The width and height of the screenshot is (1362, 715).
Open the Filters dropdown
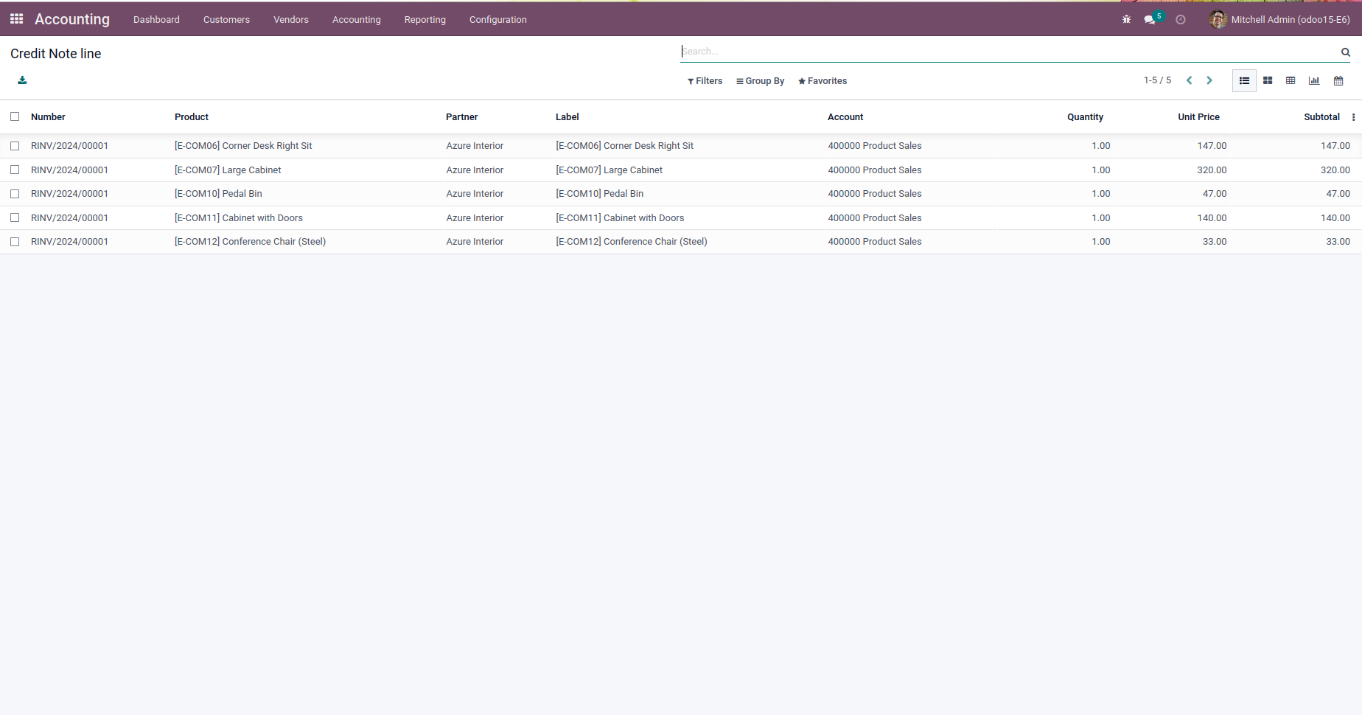pos(705,81)
